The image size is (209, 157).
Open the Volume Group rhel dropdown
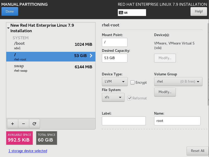point(178,82)
